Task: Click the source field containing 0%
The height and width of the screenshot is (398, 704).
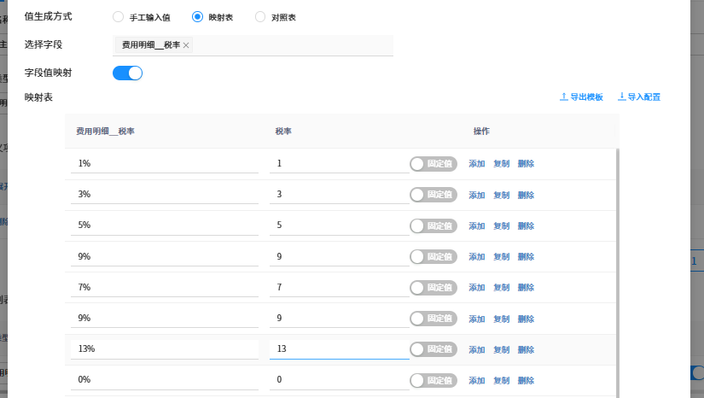Action: (165, 379)
